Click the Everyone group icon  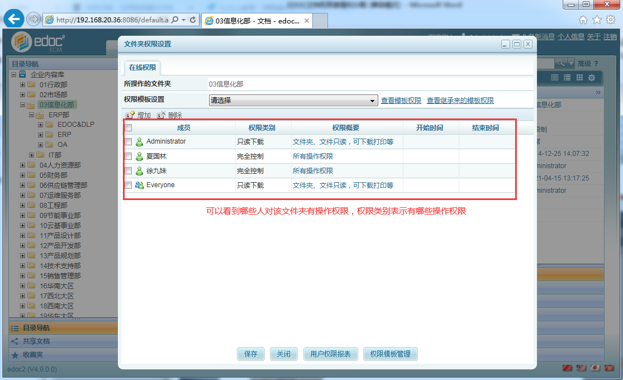(139, 185)
